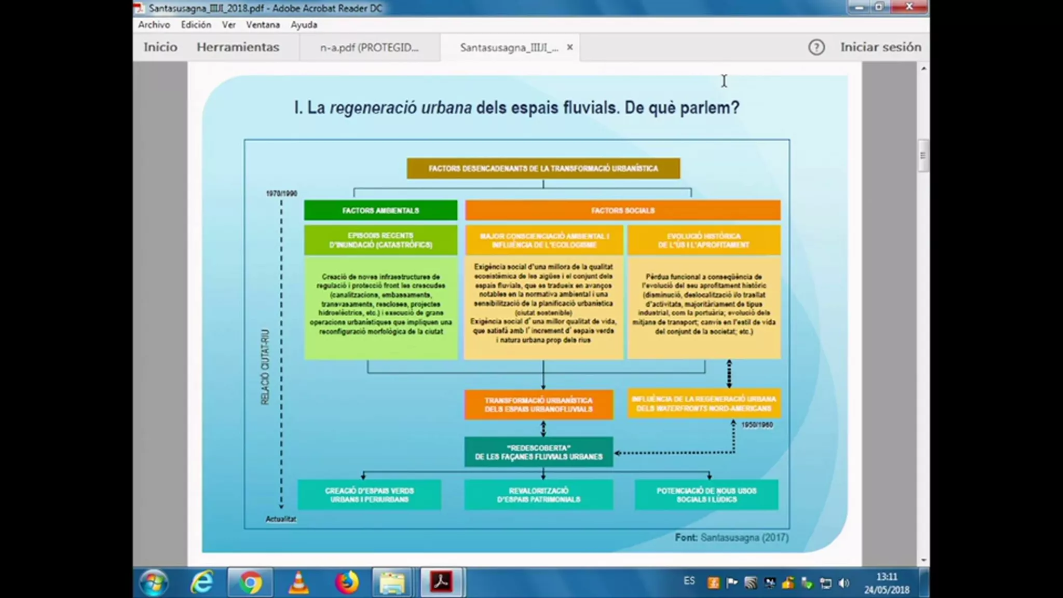1063x598 pixels.
Task: Click Safely Remove Hardware tray icon
Action: pos(807,583)
